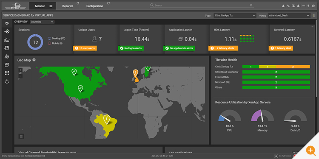Click the 10 user alerts badge
Viewport: 319px width, 159px height.
[x=85, y=48]
